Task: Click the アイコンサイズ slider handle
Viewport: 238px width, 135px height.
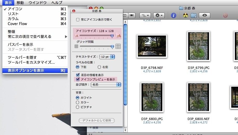Action: [x=112, y=36]
